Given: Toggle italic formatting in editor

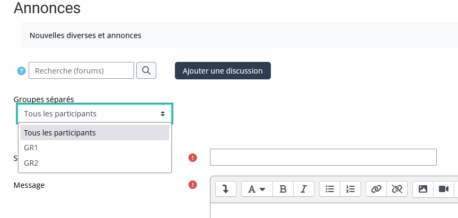Looking at the screenshot, I should [x=304, y=189].
